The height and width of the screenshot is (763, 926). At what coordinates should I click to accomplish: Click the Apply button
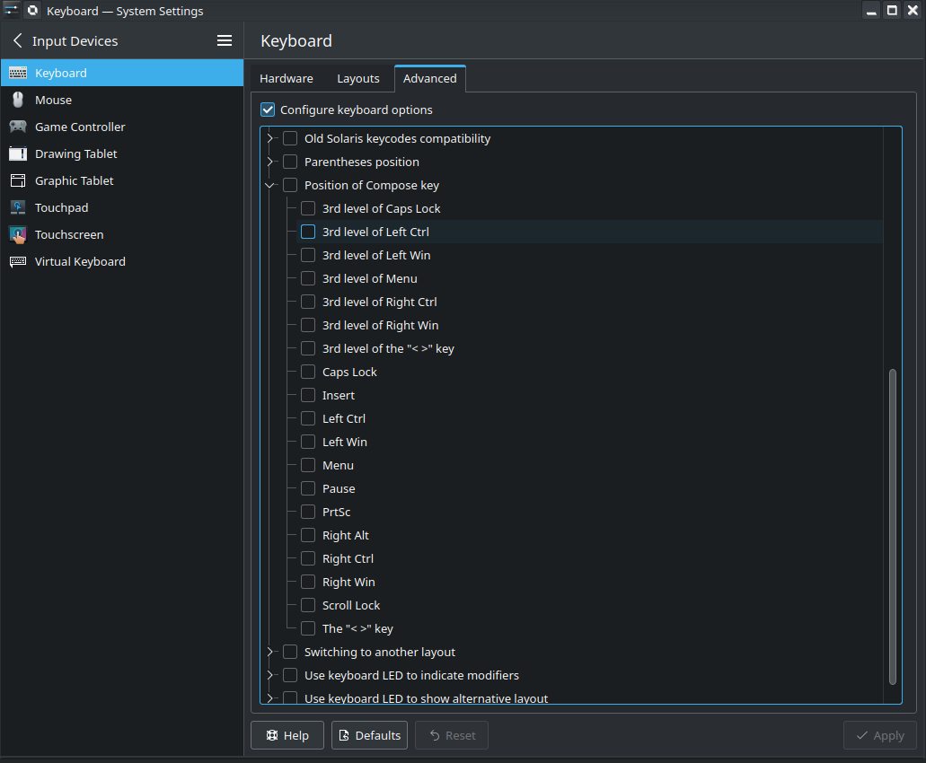pos(880,735)
